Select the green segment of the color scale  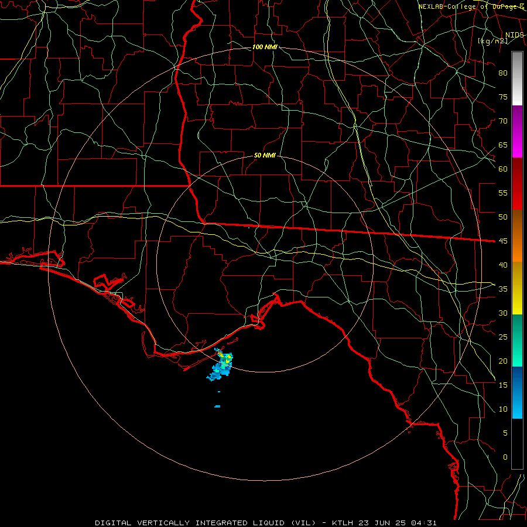tap(517, 340)
